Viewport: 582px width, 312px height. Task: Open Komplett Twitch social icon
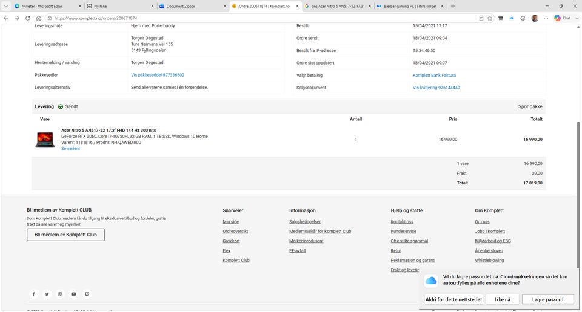coord(87,294)
